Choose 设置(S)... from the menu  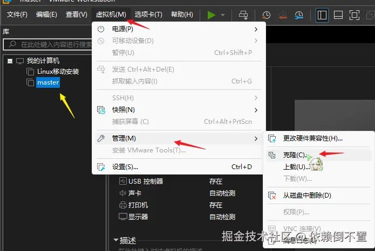[x=179, y=167]
